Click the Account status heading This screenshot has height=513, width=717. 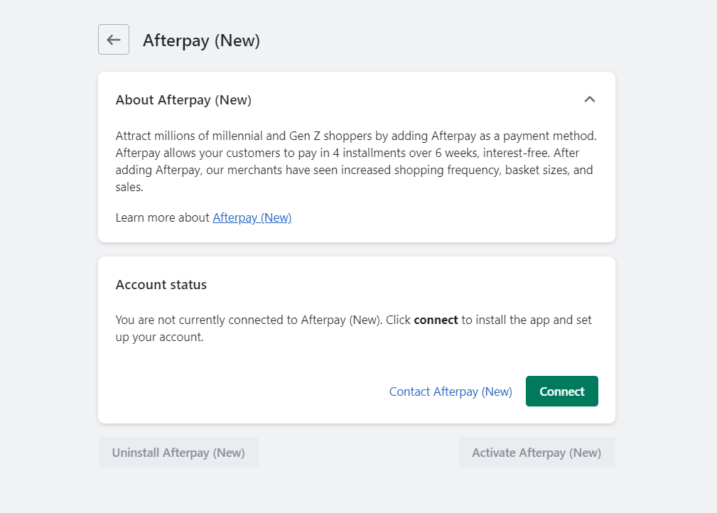pyautogui.click(x=161, y=284)
